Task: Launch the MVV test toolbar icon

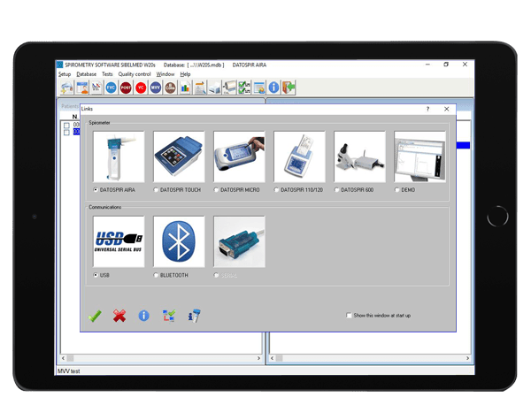Action: point(156,88)
